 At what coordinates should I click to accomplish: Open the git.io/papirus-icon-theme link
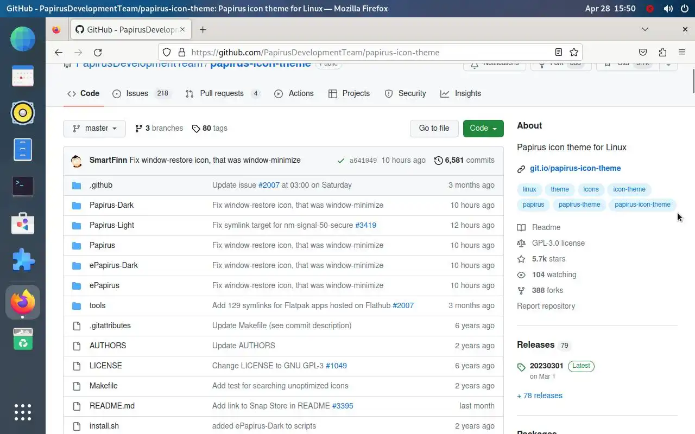point(575,169)
